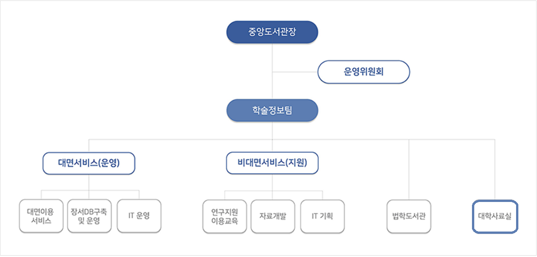Open the 법학도서관 box
Viewport: 537px width, 257px height.
[409, 216]
